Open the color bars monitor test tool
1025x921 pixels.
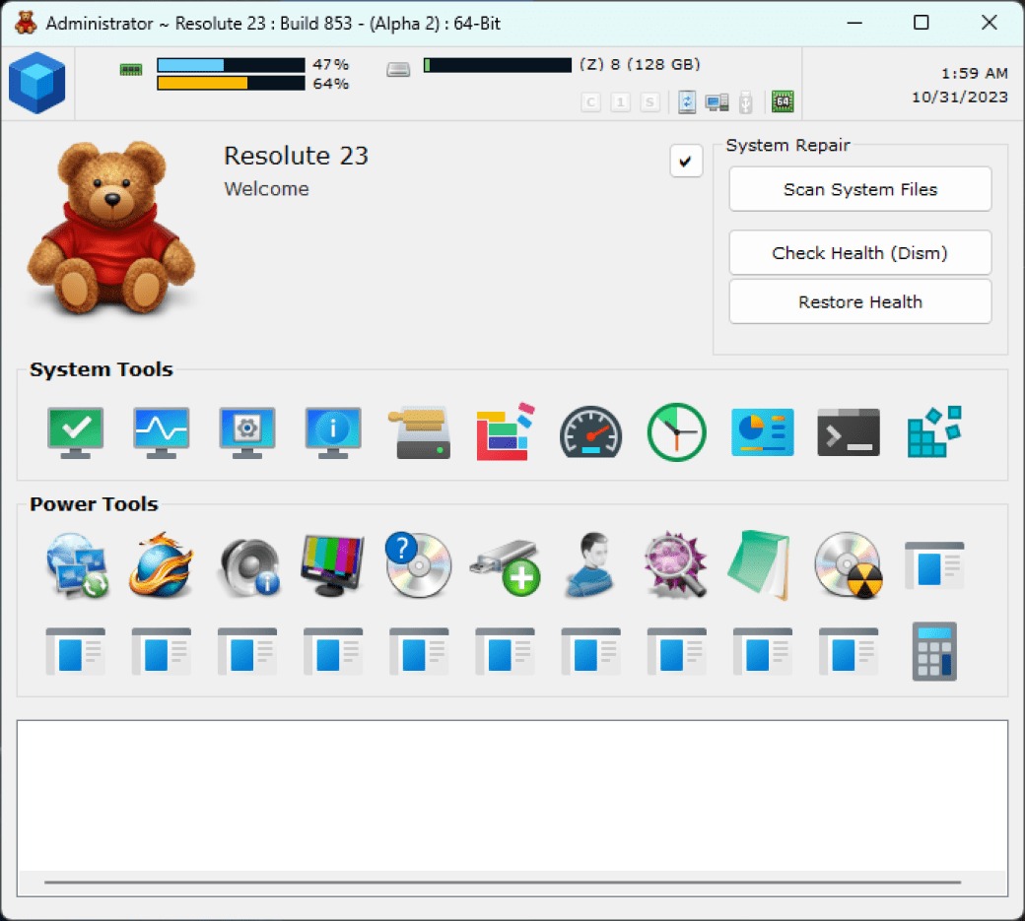333,565
